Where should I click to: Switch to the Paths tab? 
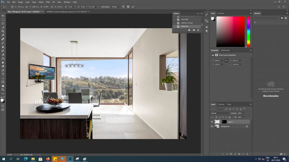229,104
